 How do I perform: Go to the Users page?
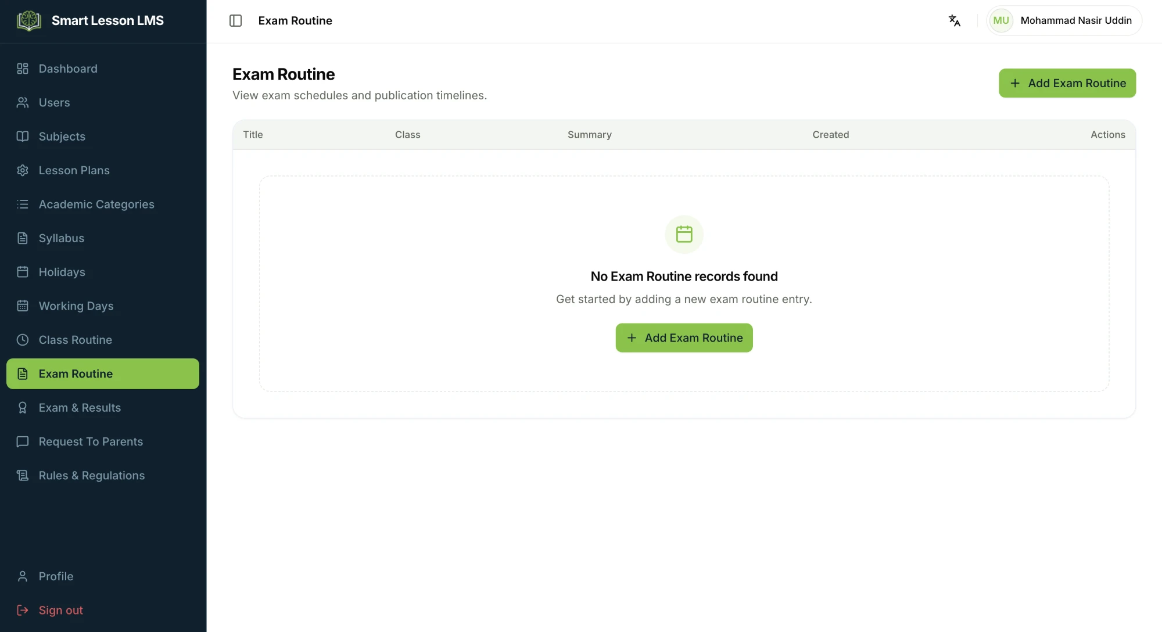(103, 103)
